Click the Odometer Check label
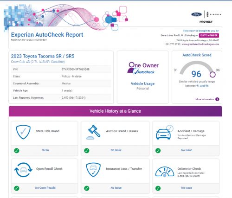This screenshot has height=198, width=232. (x=189, y=169)
